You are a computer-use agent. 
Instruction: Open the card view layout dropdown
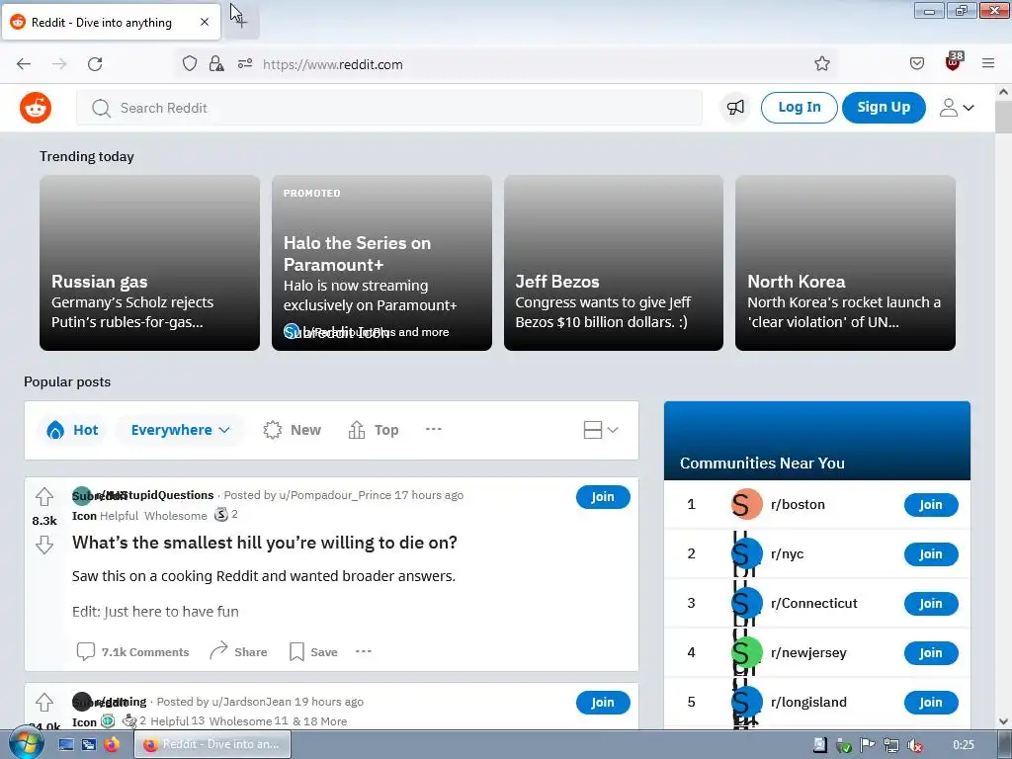[x=600, y=430]
